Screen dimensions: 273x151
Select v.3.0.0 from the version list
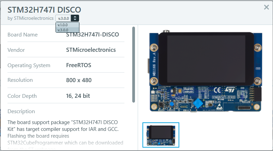(67, 30)
